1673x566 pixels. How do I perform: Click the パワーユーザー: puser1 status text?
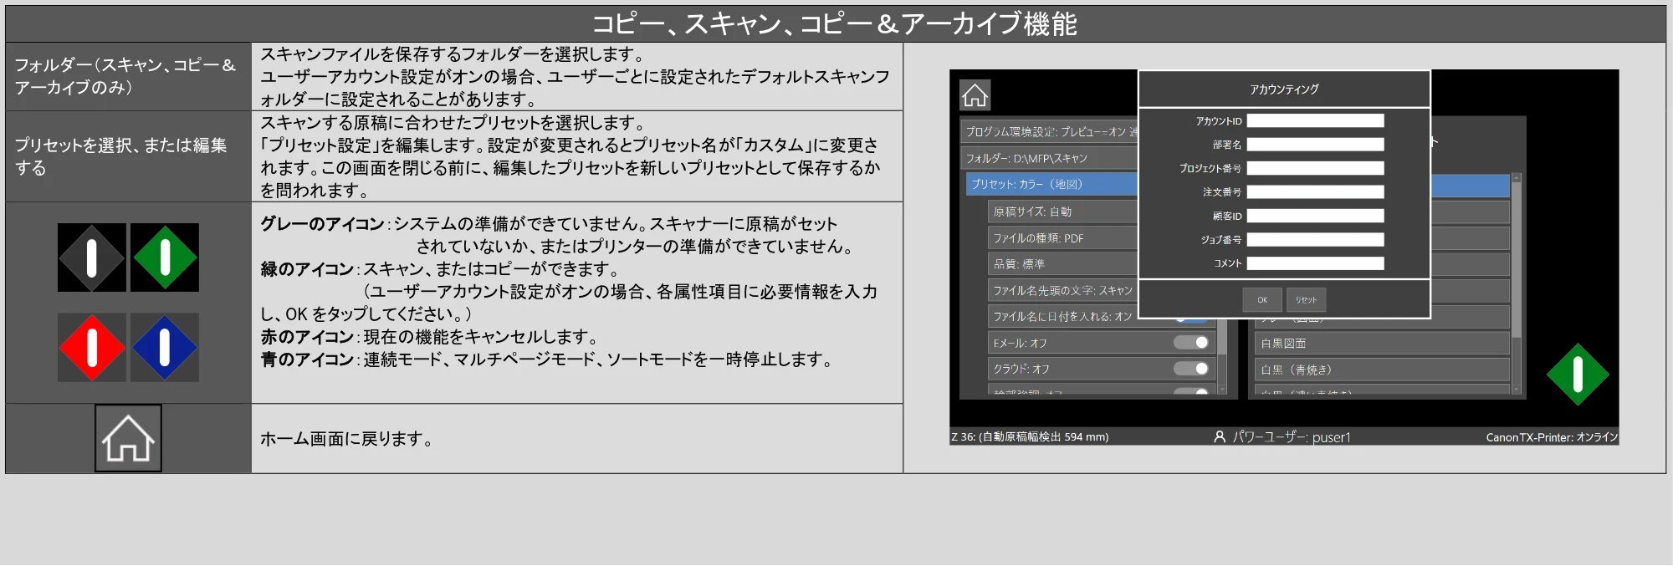click(x=1292, y=436)
